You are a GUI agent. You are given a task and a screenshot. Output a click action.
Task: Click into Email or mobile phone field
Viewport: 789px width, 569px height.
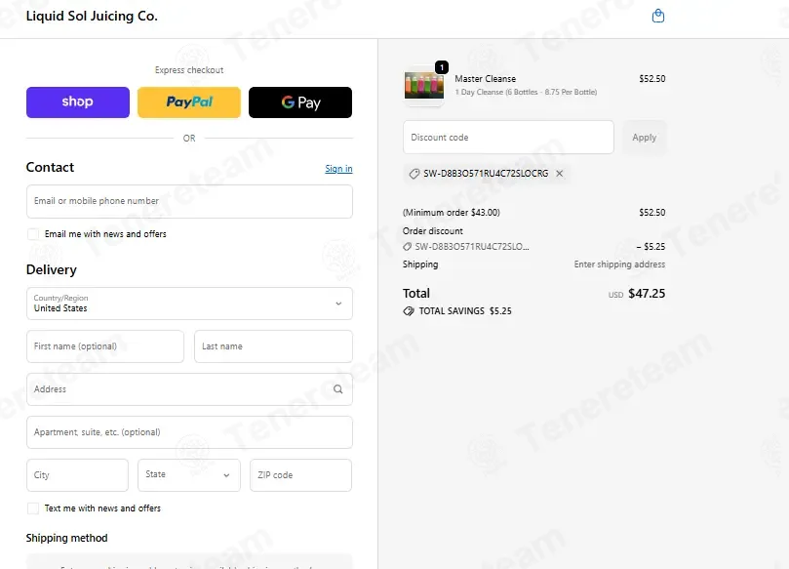coord(189,201)
